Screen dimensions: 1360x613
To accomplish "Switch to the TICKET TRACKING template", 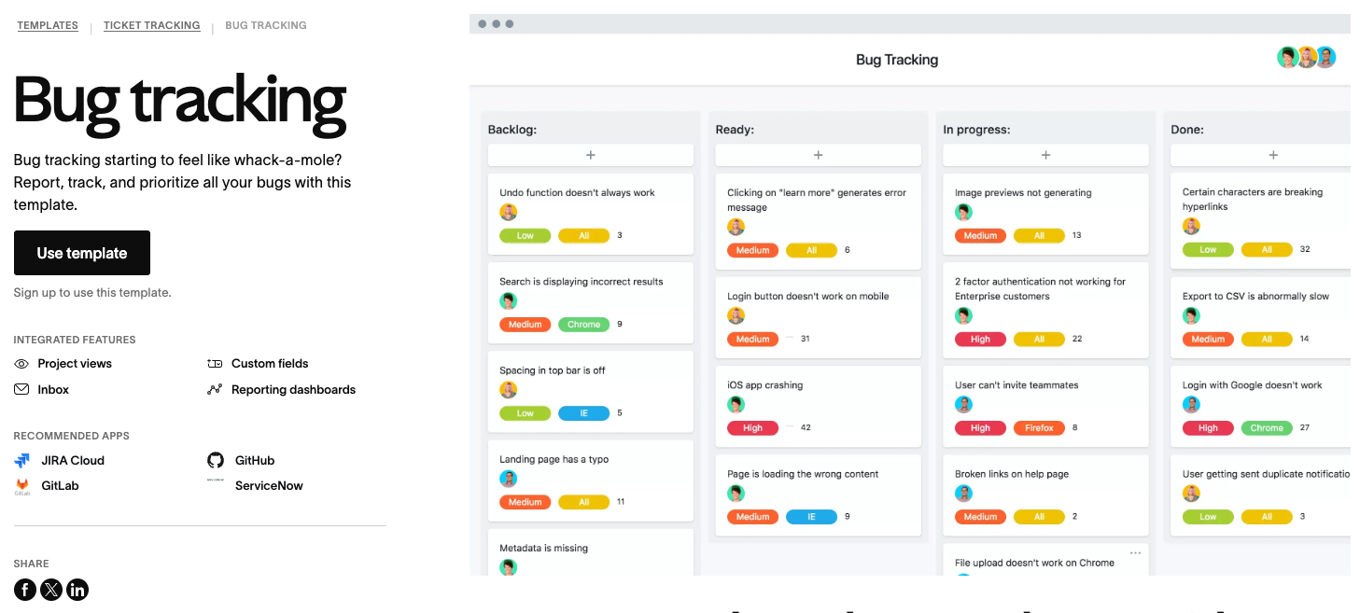I will [x=151, y=25].
